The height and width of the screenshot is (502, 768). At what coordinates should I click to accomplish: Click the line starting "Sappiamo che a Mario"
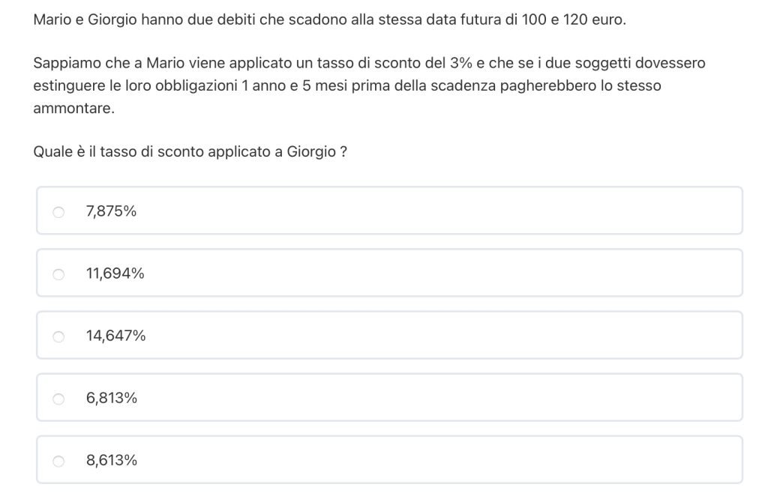tap(369, 64)
